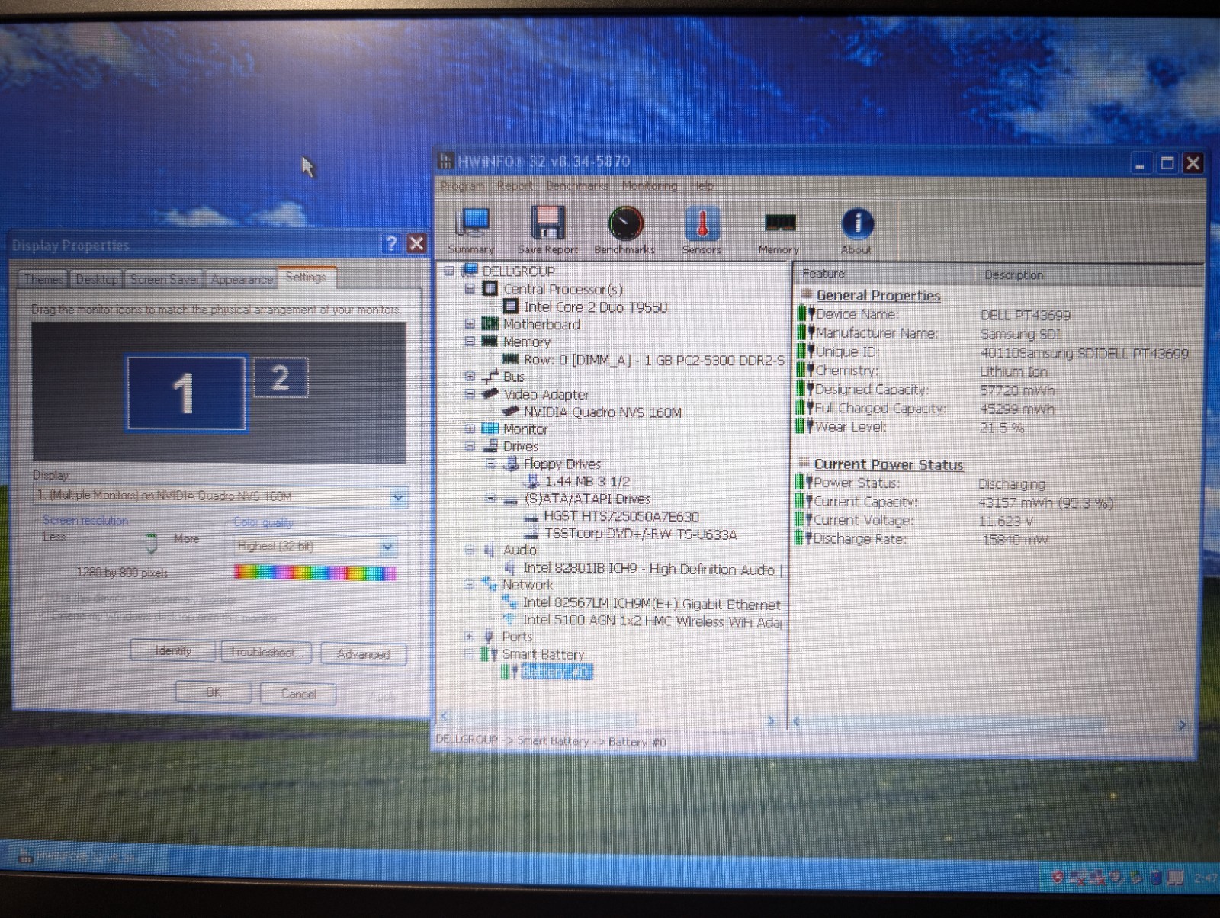The image size is (1220, 918).
Task: Select monitor 2 in the display arrangement
Action: point(280,377)
